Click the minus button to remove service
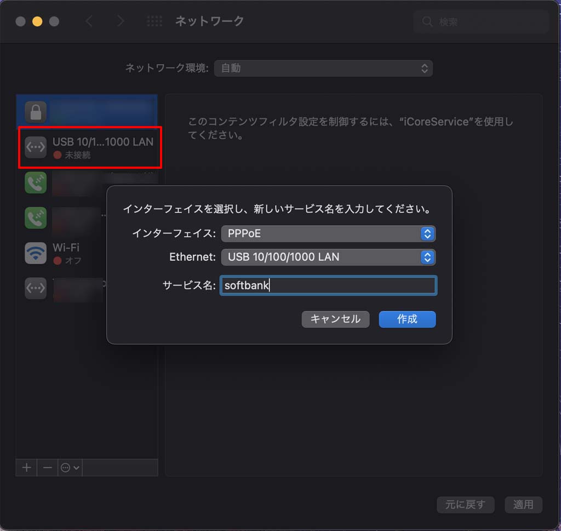This screenshot has height=531, width=561. click(x=48, y=467)
